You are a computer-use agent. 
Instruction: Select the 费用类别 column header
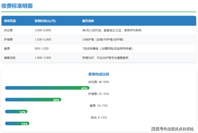(10, 21)
